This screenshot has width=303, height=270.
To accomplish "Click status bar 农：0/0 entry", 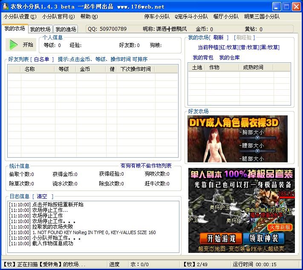I will click(139, 264).
